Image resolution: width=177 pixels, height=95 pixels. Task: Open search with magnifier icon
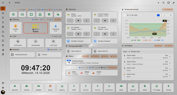coord(163,3)
